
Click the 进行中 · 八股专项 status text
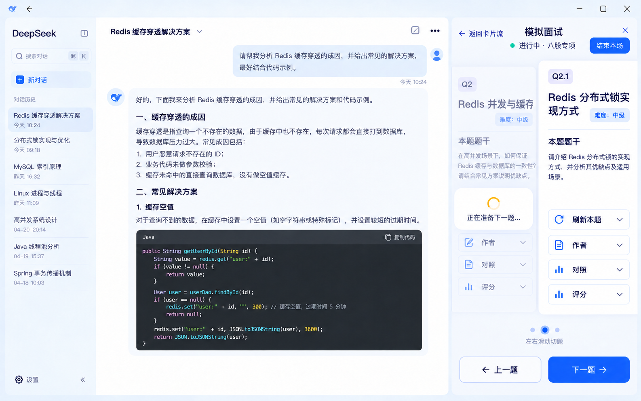pyautogui.click(x=547, y=46)
